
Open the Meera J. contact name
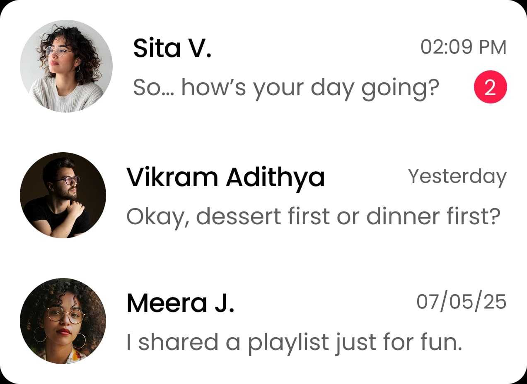click(x=180, y=303)
